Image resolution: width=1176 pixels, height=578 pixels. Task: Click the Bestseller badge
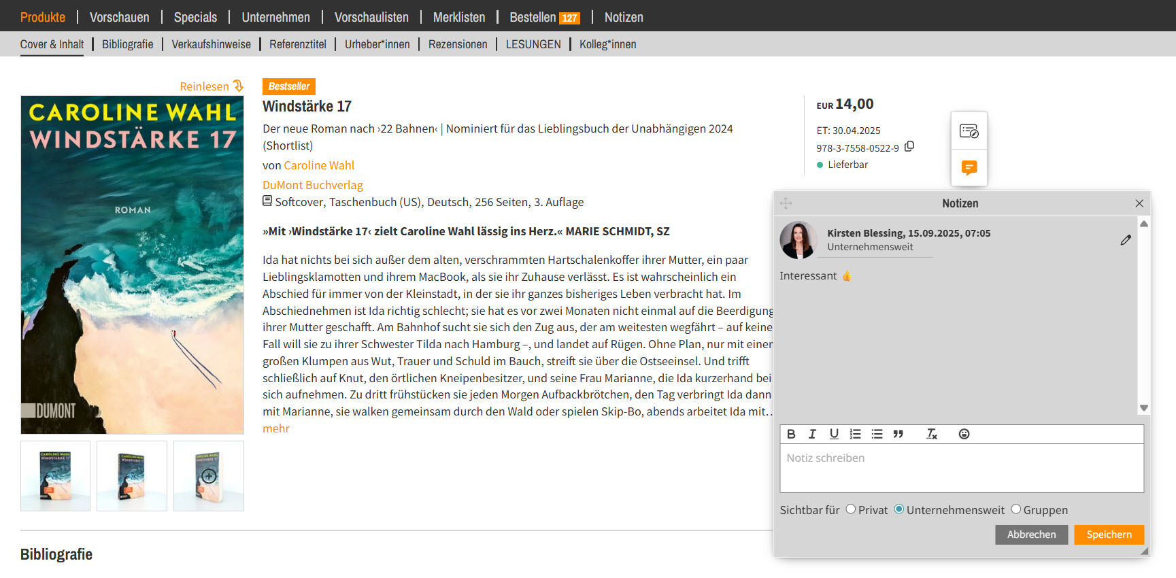pyautogui.click(x=289, y=86)
